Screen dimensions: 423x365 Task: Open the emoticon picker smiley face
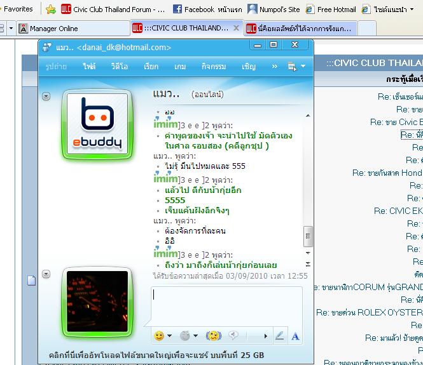[159, 335]
